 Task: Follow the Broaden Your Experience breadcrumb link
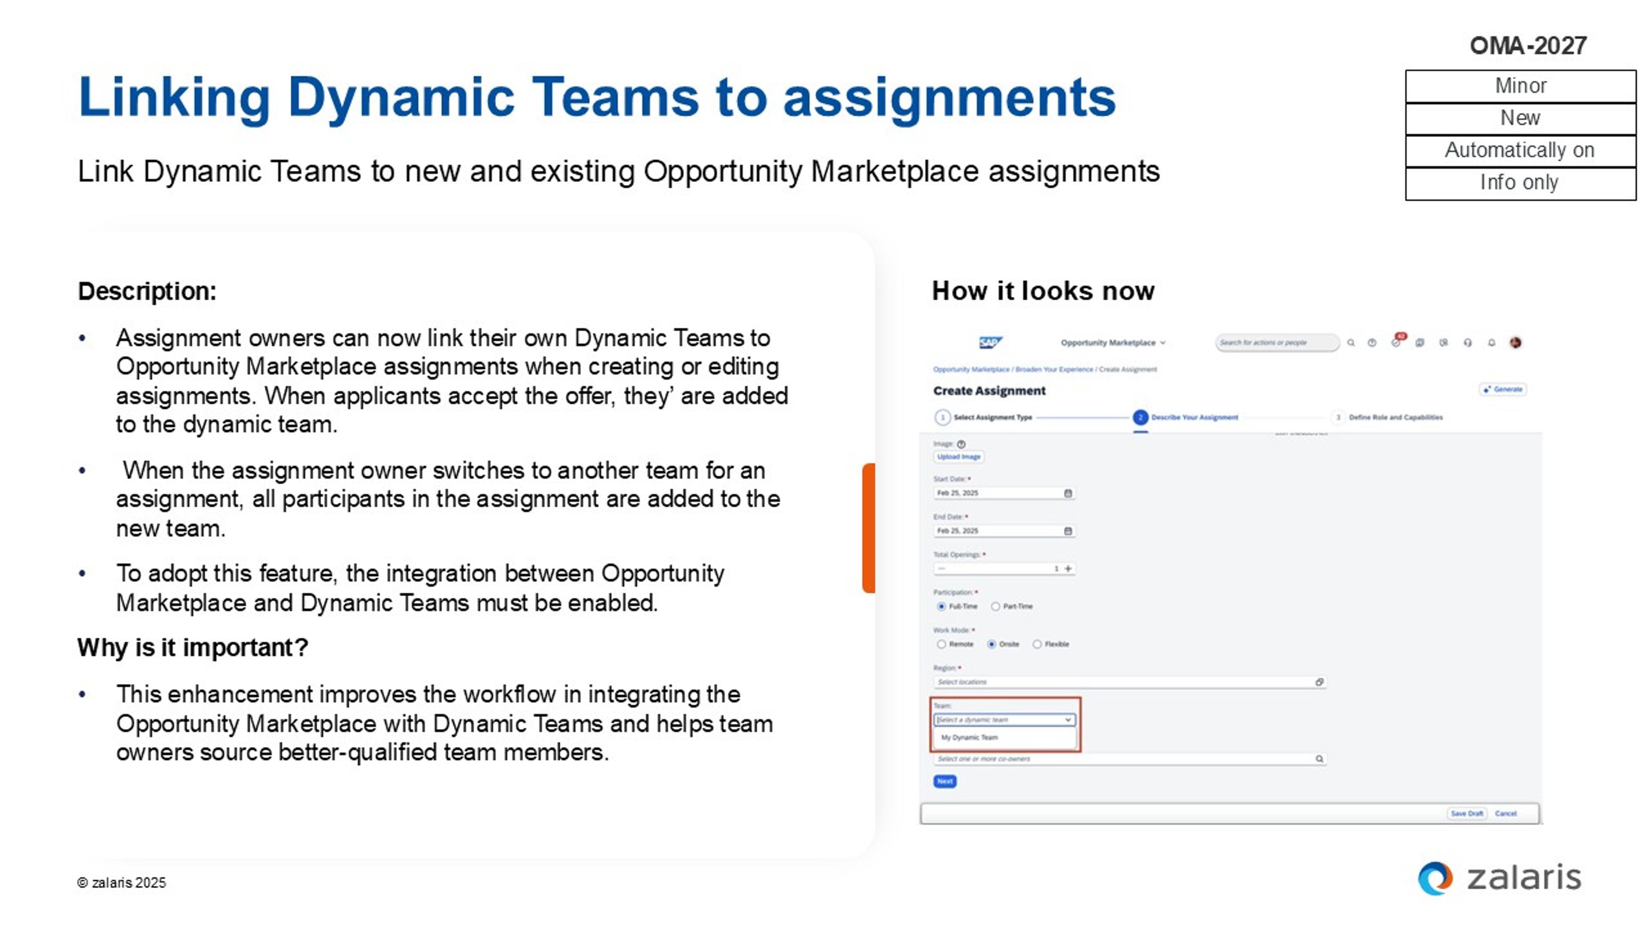(1054, 370)
